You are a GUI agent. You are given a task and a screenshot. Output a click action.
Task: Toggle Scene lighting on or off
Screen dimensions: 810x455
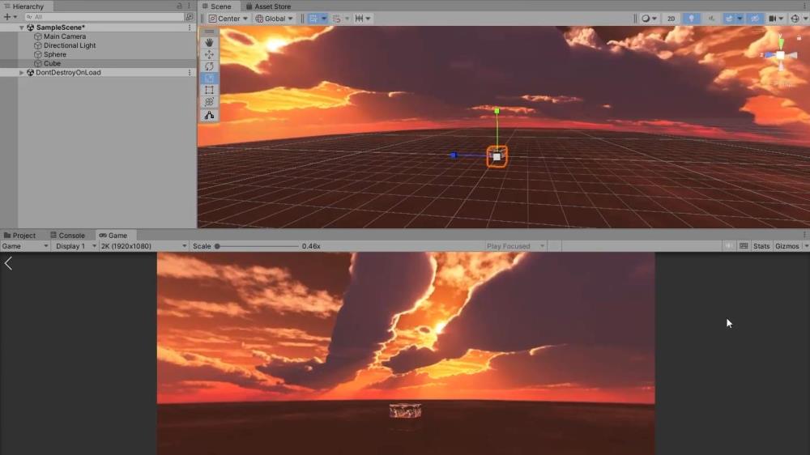pyautogui.click(x=691, y=19)
